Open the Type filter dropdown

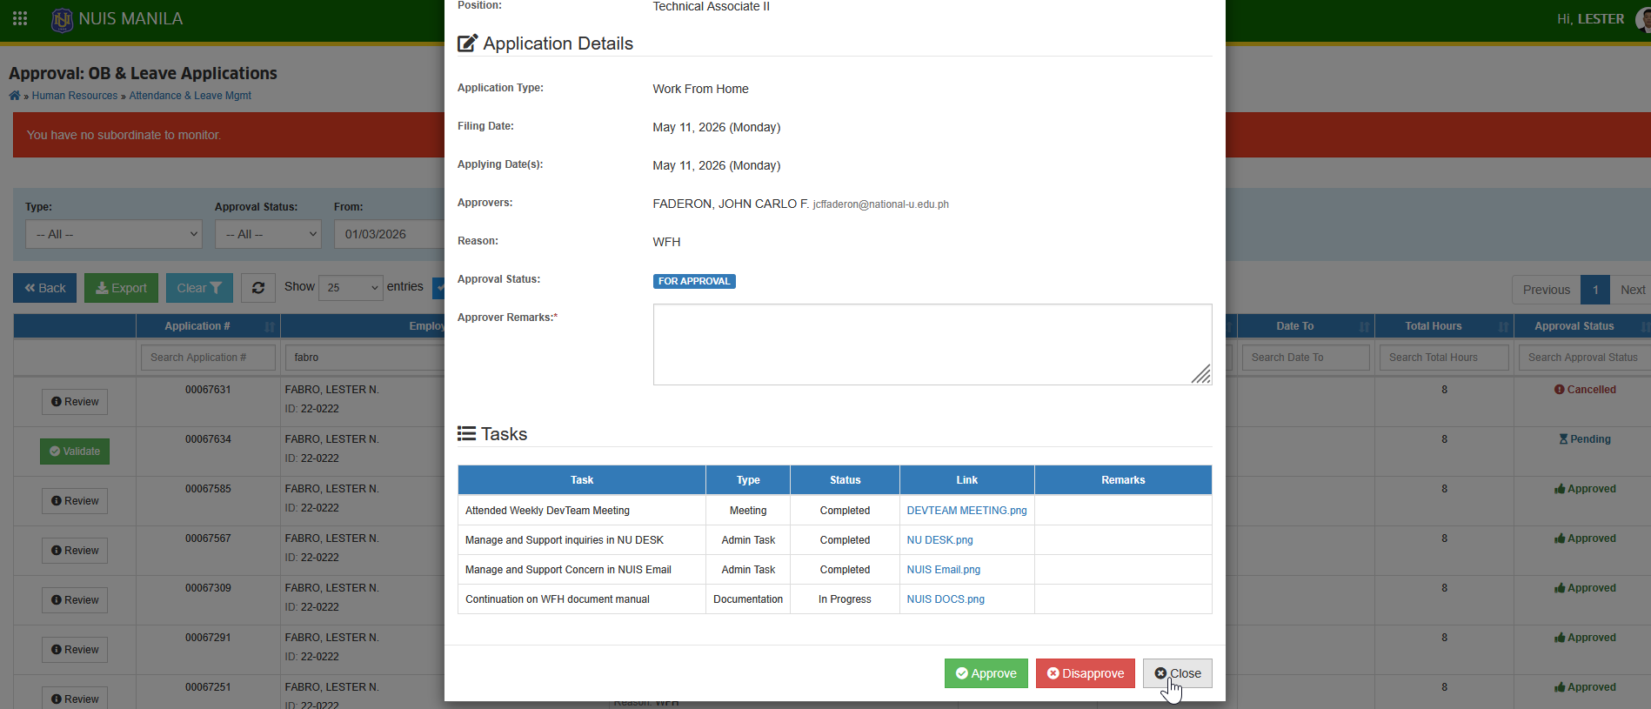point(114,234)
